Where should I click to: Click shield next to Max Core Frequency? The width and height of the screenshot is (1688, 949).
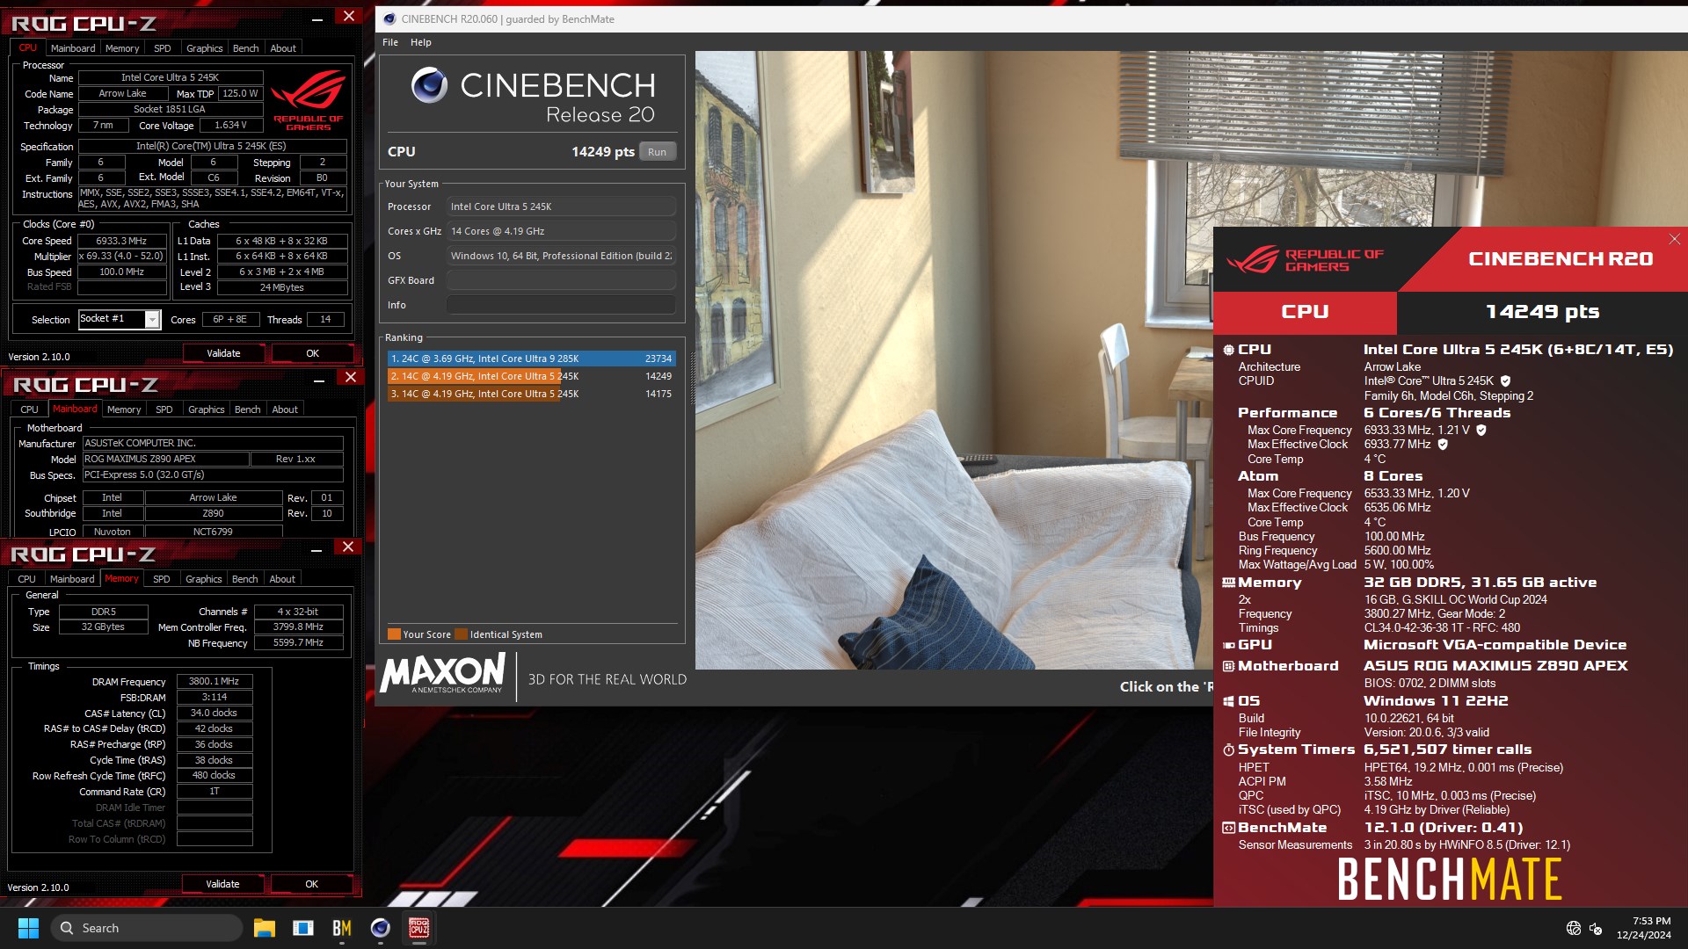(1481, 431)
